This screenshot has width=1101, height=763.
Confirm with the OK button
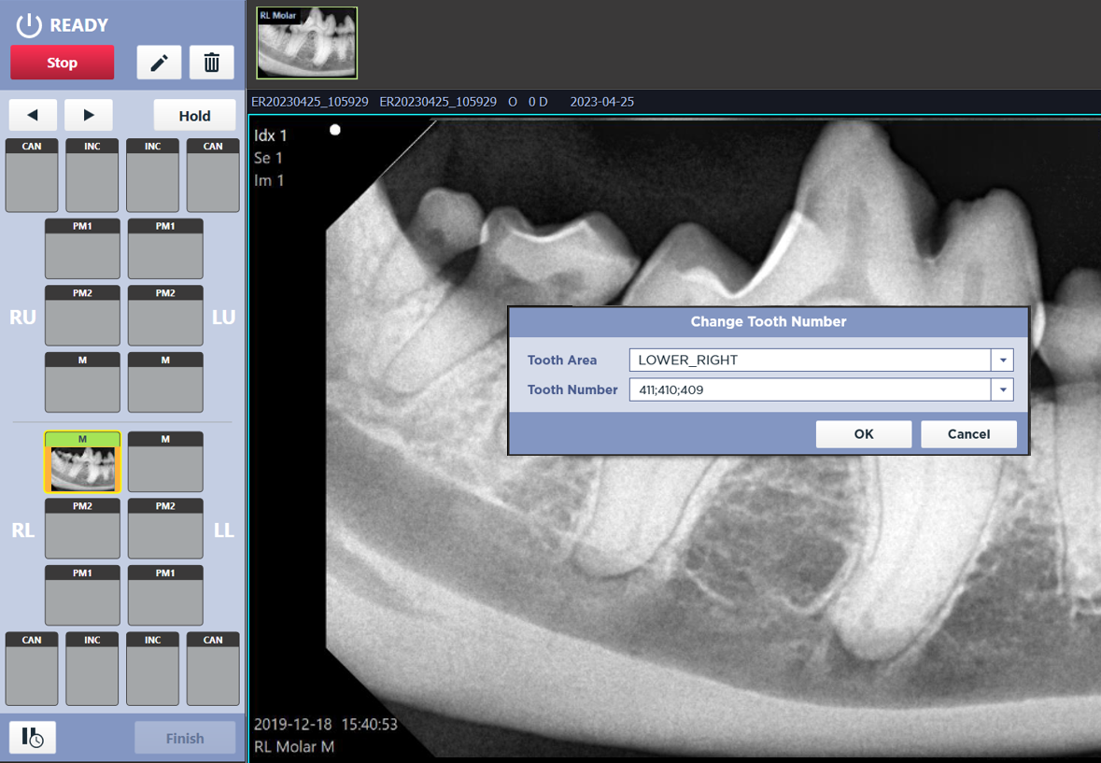tap(863, 434)
